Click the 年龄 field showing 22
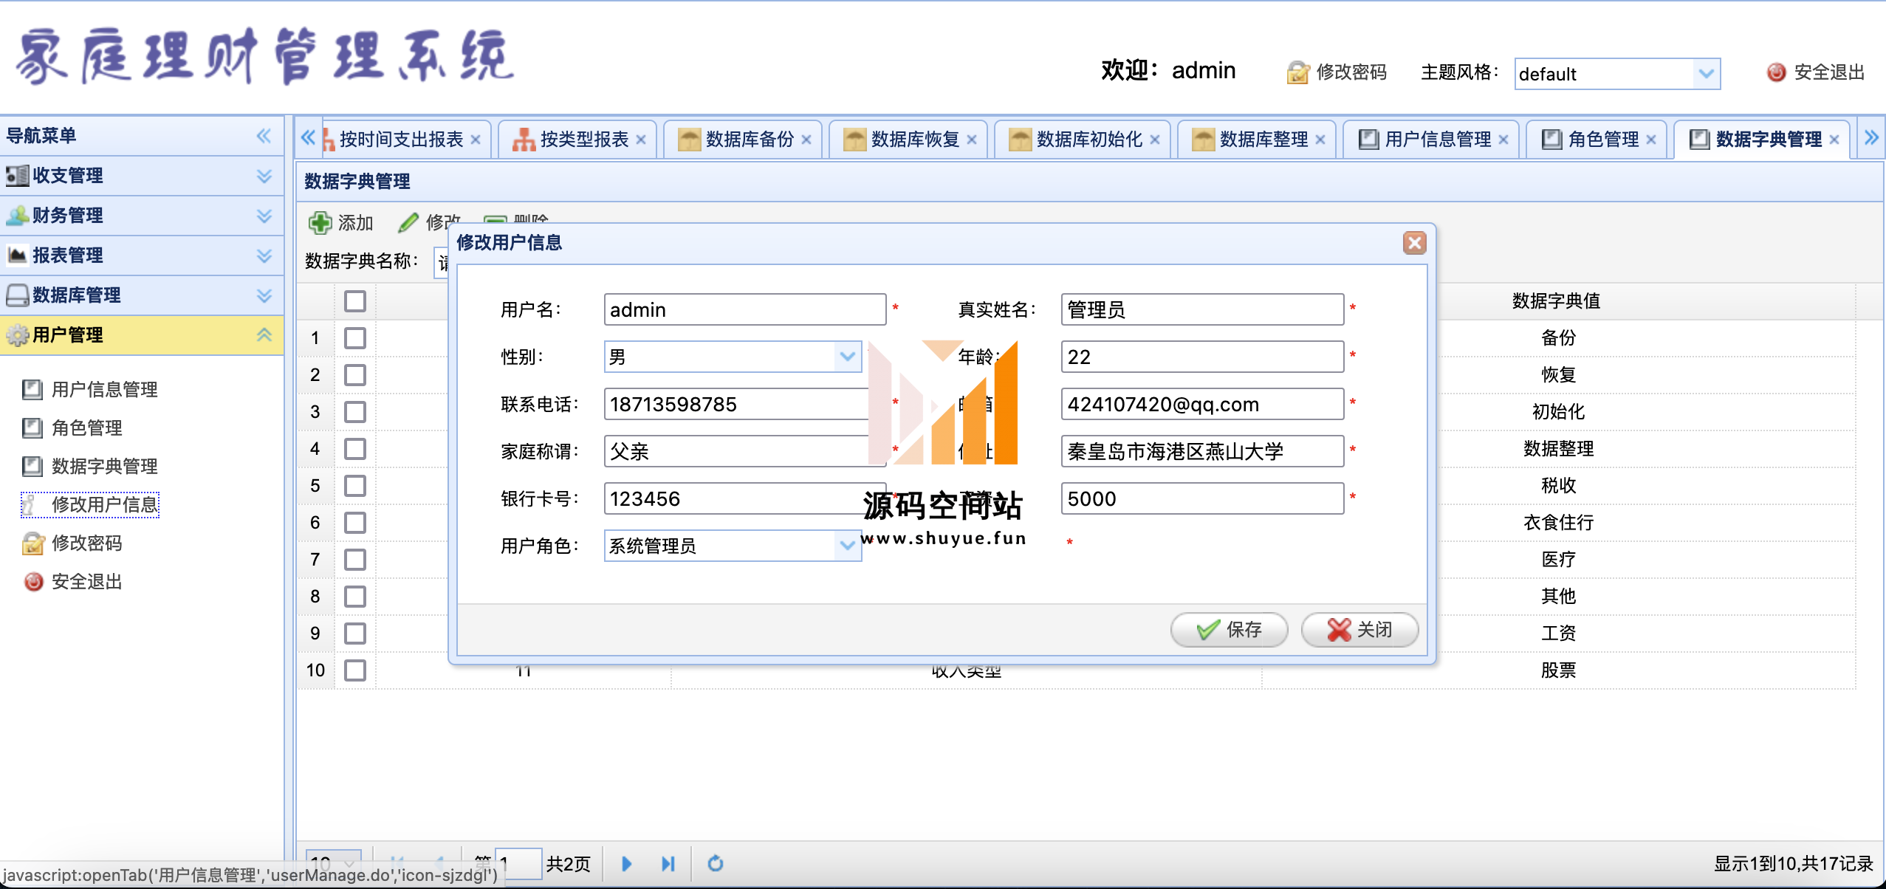 [x=1202, y=357]
